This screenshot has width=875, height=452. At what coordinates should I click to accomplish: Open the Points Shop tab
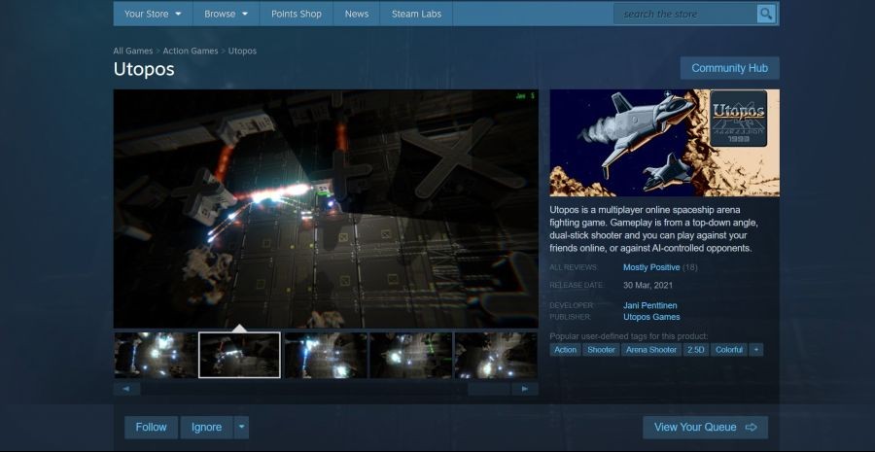(x=297, y=14)
